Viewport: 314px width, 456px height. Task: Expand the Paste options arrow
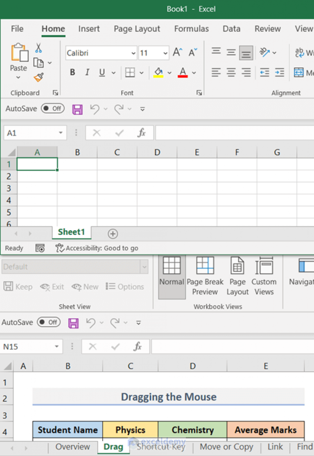[18, 77]
